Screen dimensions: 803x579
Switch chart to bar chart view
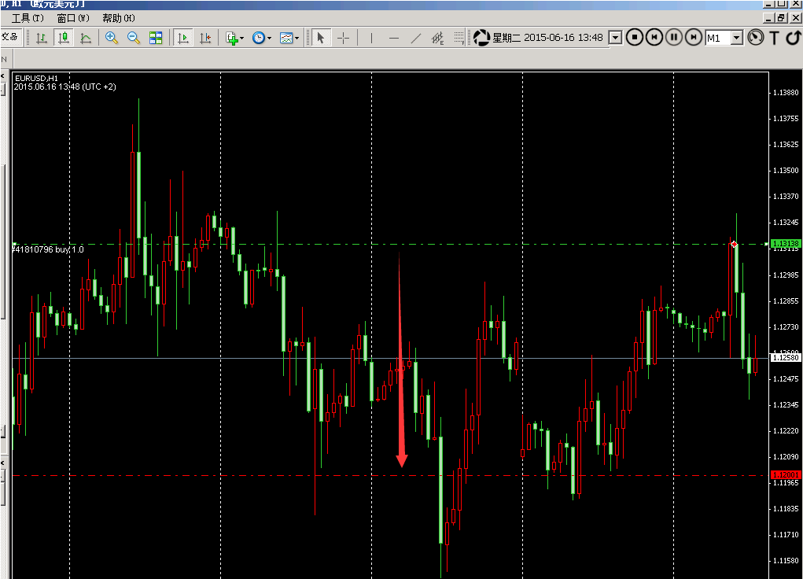point(42,38)
